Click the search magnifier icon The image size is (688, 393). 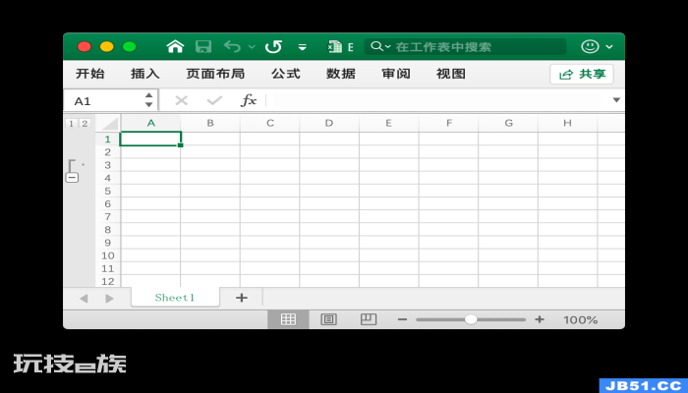[x=376, y=46]
